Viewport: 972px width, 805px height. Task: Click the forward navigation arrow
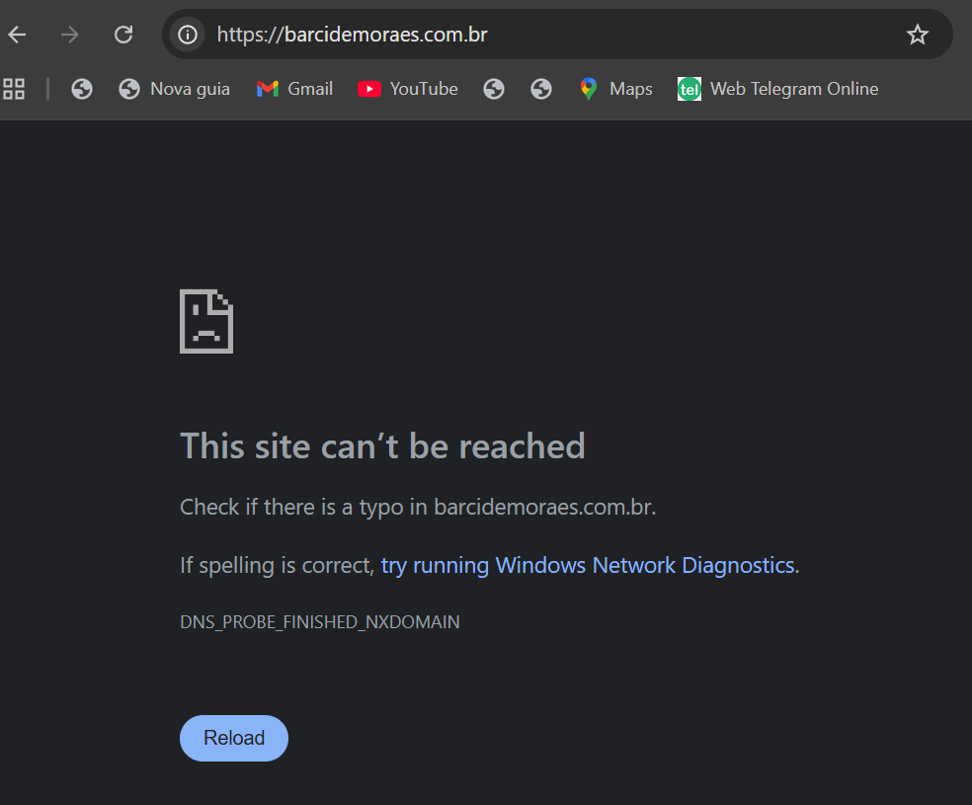click(x=70, y=36)
